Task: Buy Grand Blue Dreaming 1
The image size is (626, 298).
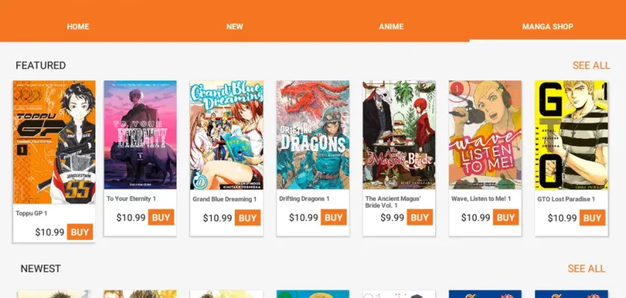Action: (x=247, y=218)
